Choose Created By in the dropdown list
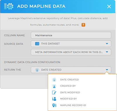 68,86
